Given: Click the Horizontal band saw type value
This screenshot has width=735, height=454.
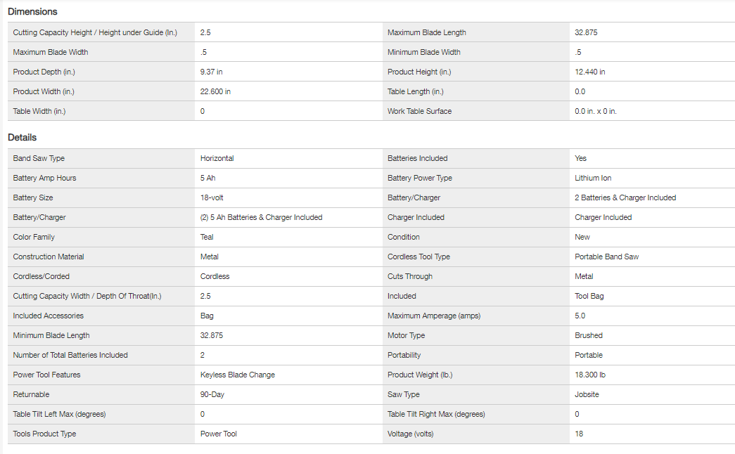Looking at the screenshot, I should (217, 158).
